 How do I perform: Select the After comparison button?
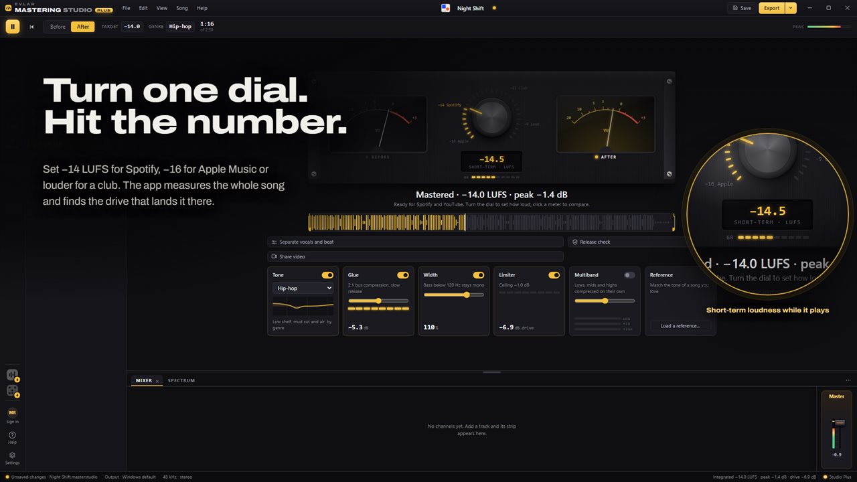click(x=83, y=27)
